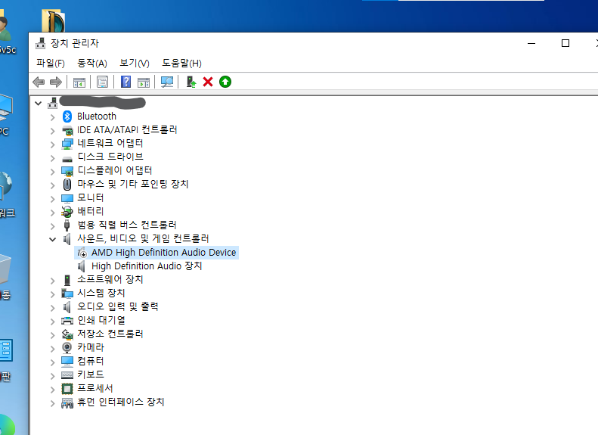Select the 모니터 label
This screenshot has width=598, height=435.
coord(91,197)
